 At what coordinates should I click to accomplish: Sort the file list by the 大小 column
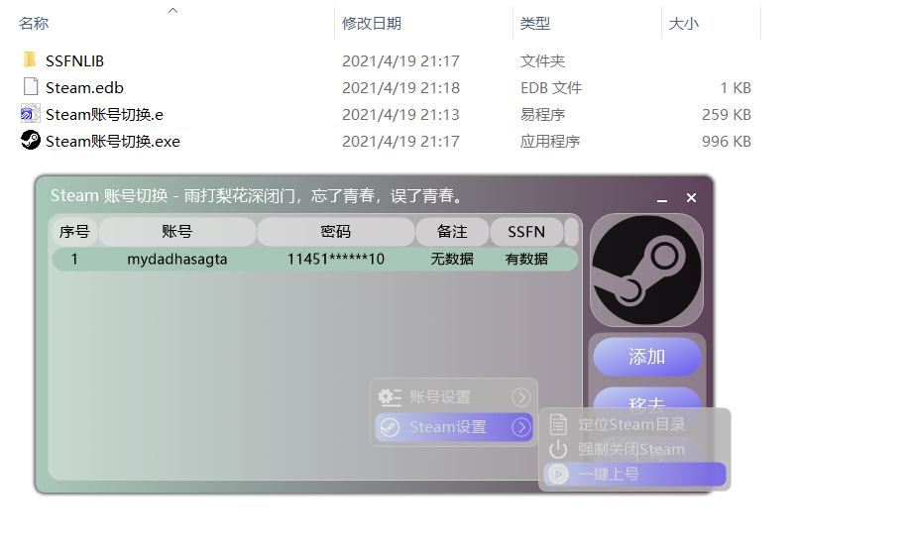click(x=684, y=23)
